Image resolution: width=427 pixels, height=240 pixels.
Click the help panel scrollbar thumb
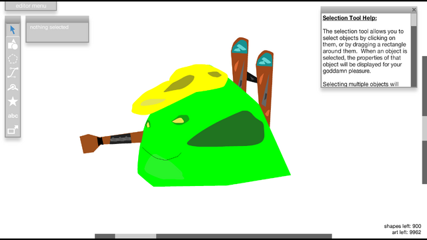coord(414,20)
